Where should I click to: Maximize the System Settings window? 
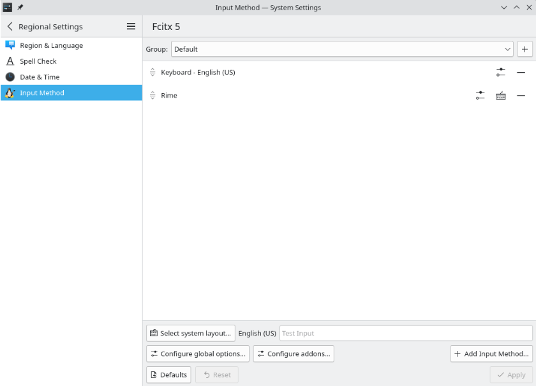click(516, 8)
